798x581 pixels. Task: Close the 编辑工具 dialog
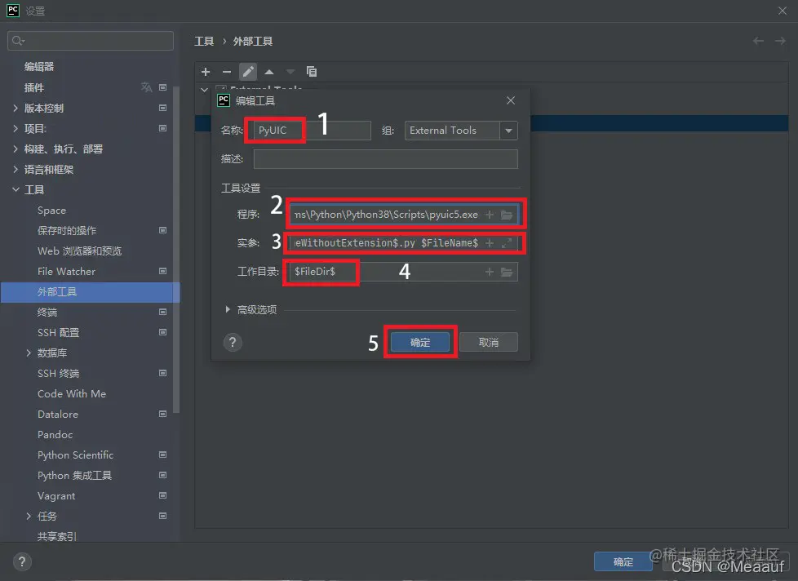511,100
